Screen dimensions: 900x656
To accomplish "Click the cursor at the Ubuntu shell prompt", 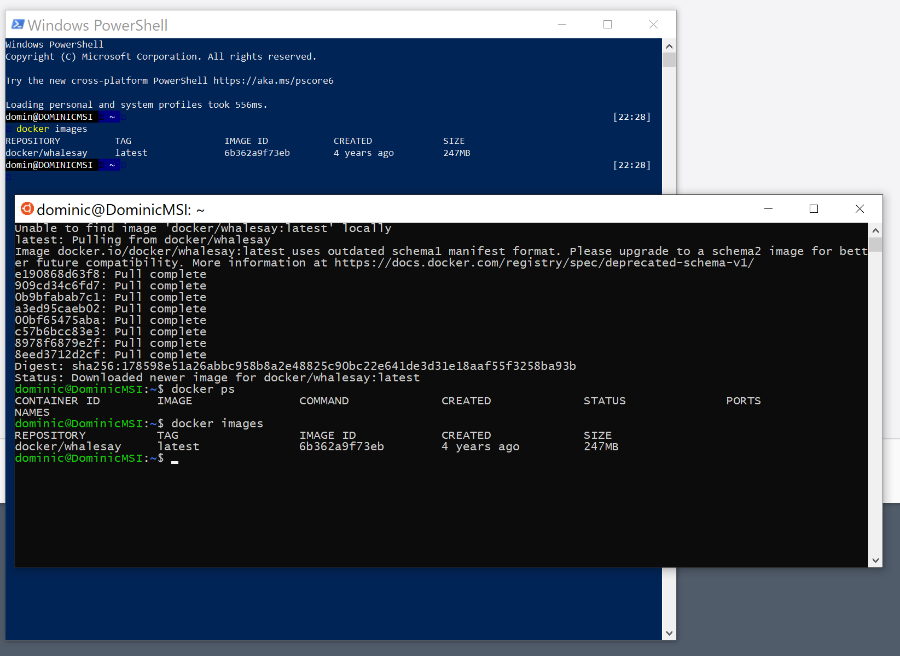I will (x=175, y=460).
